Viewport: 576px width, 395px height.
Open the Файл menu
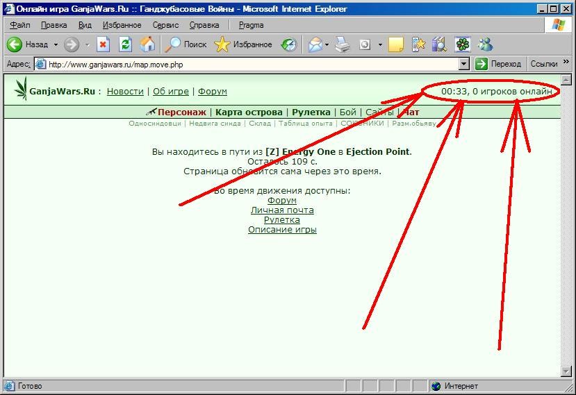pos(20,25)
